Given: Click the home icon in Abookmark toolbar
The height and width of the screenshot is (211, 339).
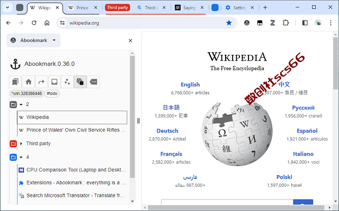Looking at the screenshot, I should pos(28,82).
